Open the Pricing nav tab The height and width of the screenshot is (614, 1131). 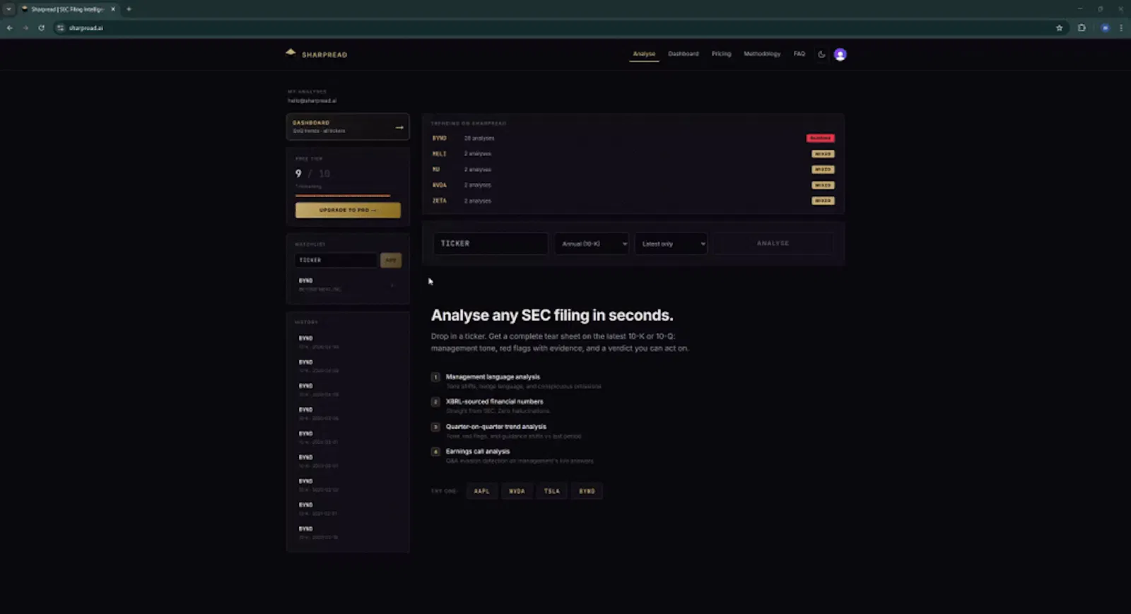coord(721,54)
